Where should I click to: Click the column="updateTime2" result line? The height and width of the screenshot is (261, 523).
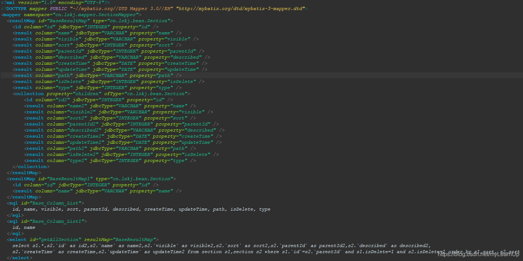coord(123,142)
